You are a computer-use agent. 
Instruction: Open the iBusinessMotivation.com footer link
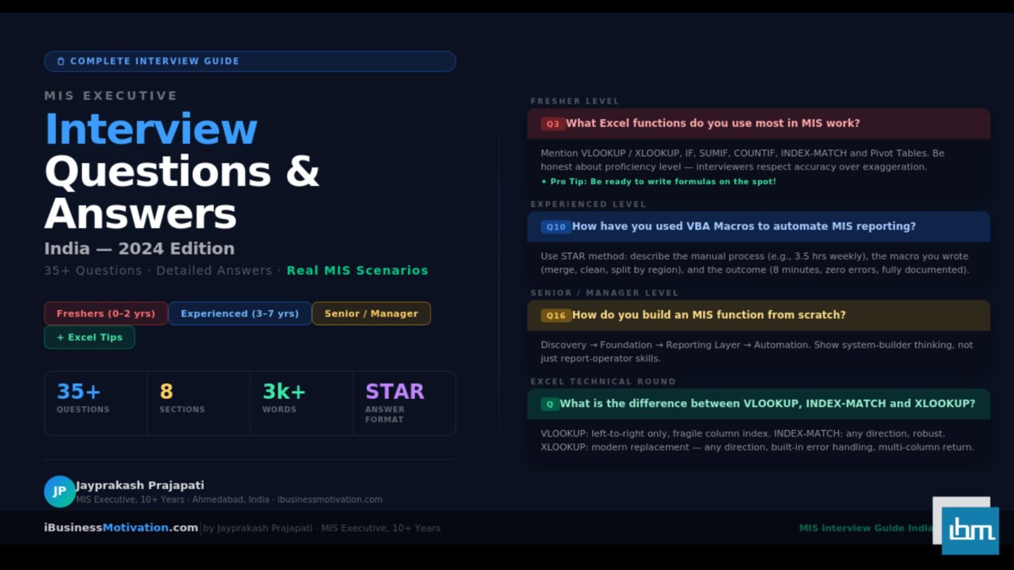pyautogui.click(x=121, y=528)
